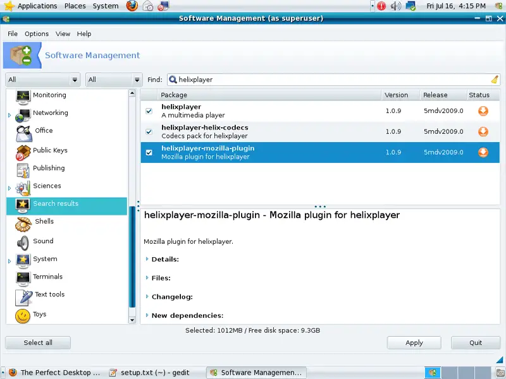Click the Office category icon
This screenshot has height=379, width=506.
pyautogui.click(x=23, y=133)
